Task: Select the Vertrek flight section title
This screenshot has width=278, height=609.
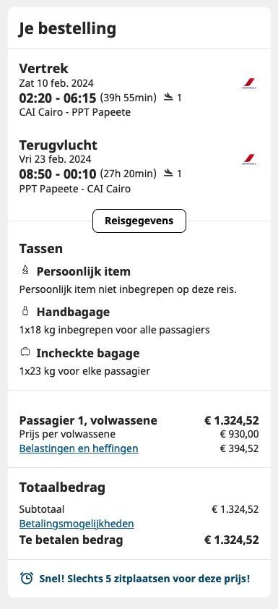Action: (x=44, y=69)
